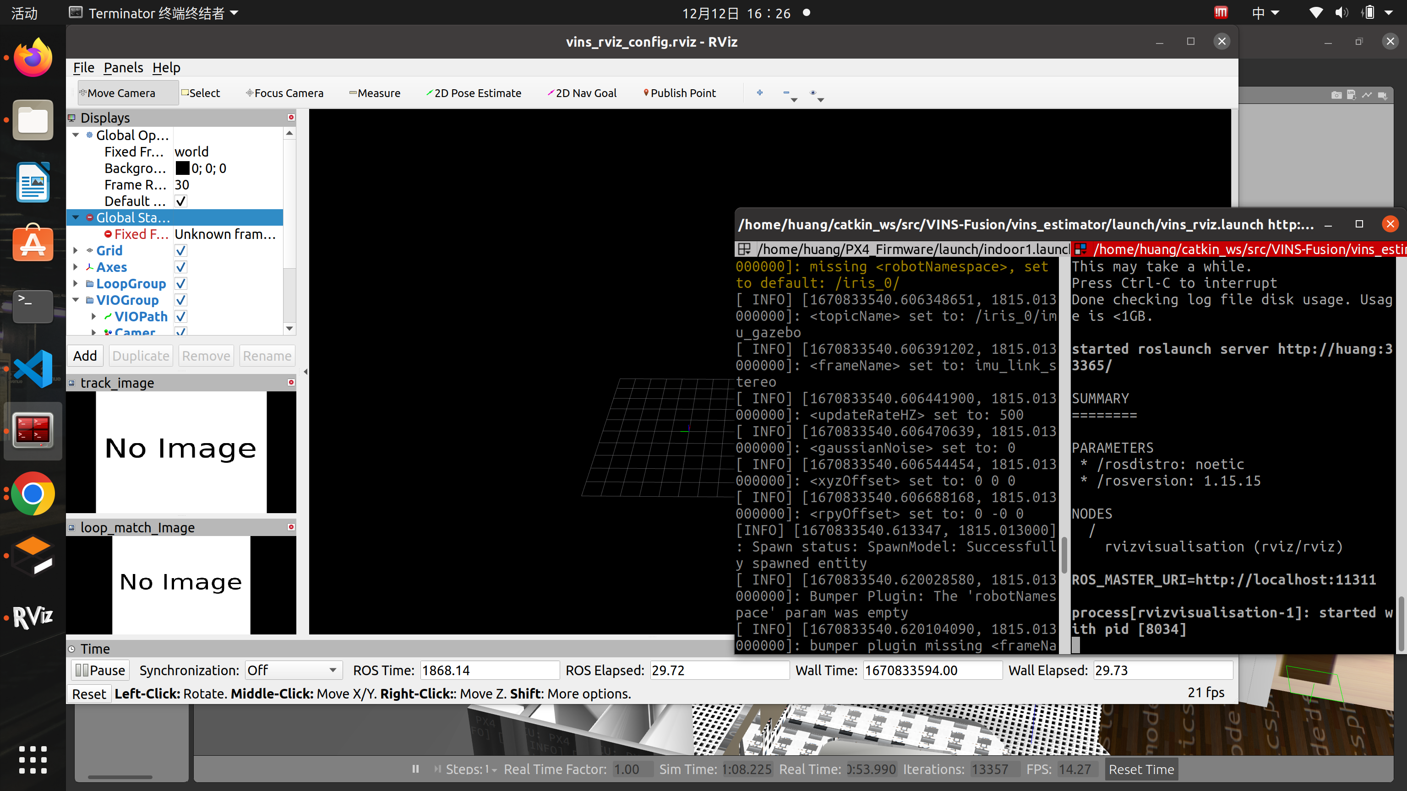The height and width of the screenshot is (791, 1407).
Task: Select the Publish Point tool
Action: coord(680,93)
